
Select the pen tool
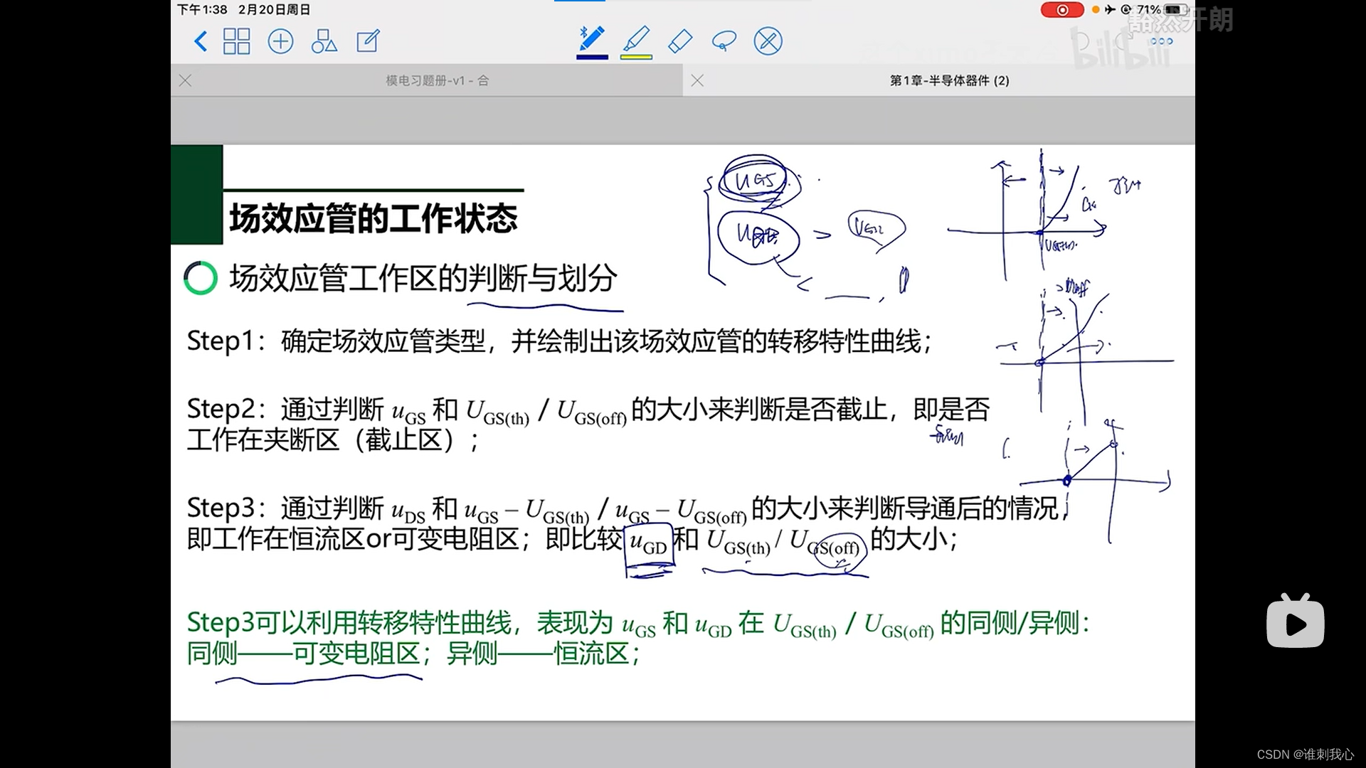(591, 38)
